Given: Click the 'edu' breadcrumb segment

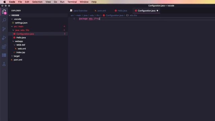Looking at the screenshot, I should [x=92, y=15].
